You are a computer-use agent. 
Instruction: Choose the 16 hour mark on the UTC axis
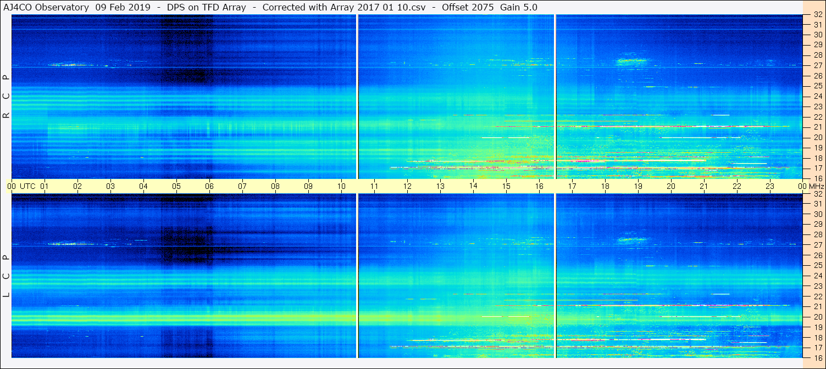(539, 186)
